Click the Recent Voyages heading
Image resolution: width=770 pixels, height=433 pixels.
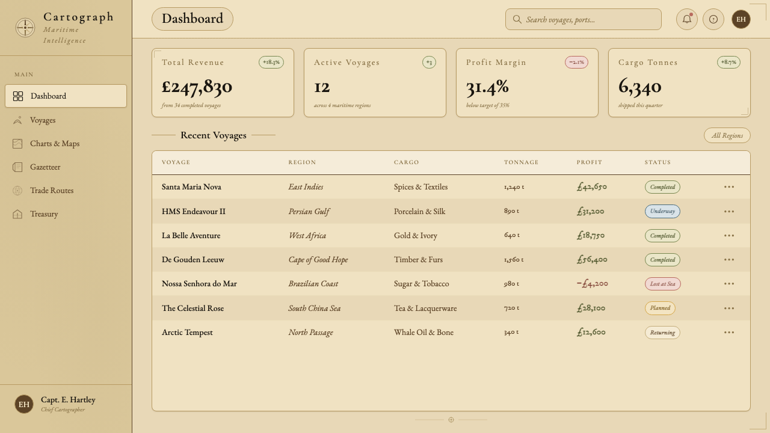tap(214, 135)
